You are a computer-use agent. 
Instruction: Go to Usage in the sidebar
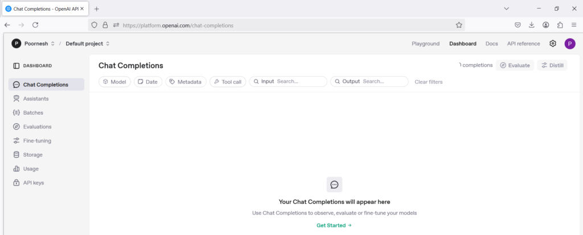tap(47, 169)
